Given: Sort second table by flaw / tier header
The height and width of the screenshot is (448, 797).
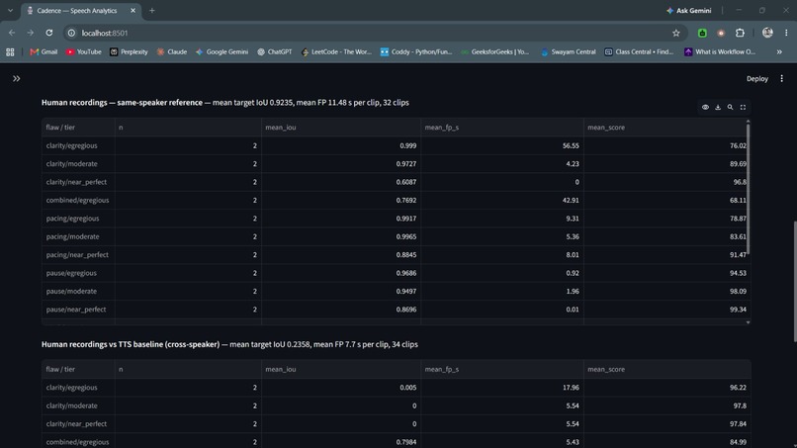Looking at the screenshot, I should pyautogui.click(x=78, y=369).
